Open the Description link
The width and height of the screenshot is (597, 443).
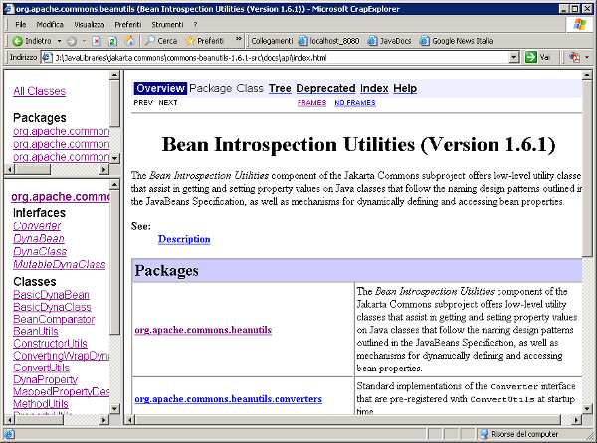[x=184, y=239]
